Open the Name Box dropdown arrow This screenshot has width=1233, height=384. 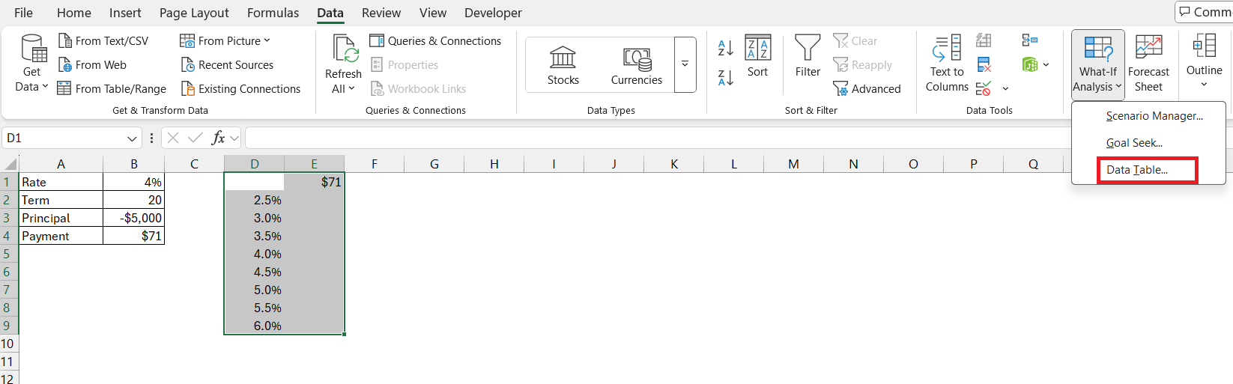(x=133, y=138)
